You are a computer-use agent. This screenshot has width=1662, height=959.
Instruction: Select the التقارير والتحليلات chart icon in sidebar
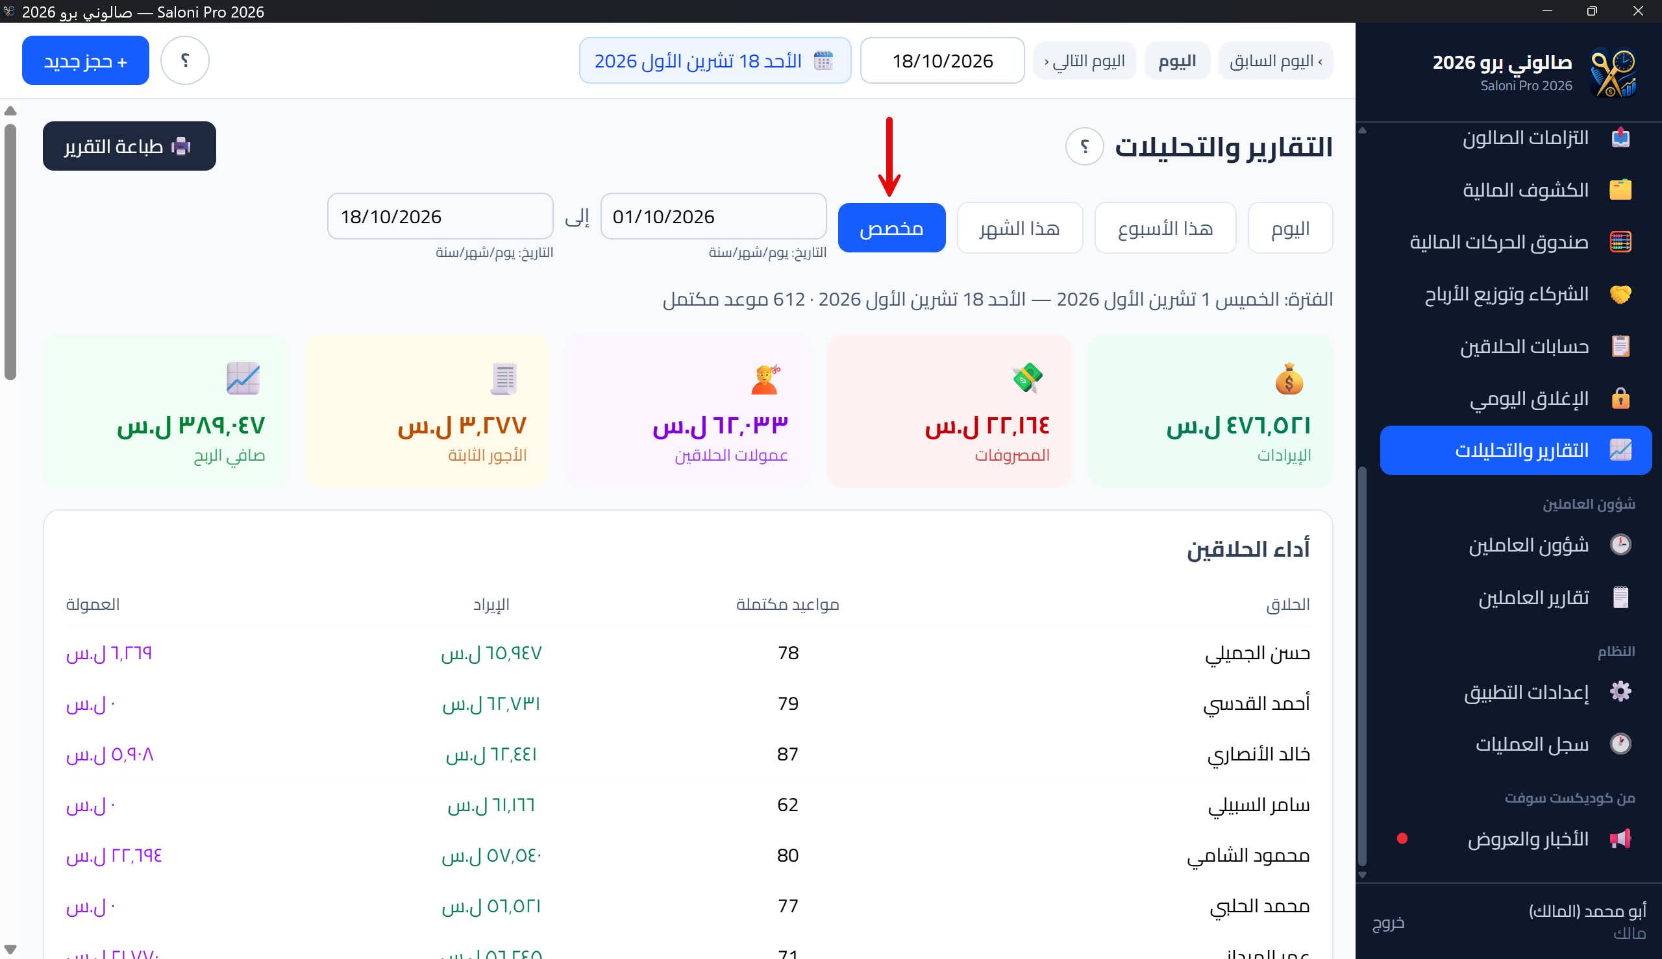tap(1620, 450)
